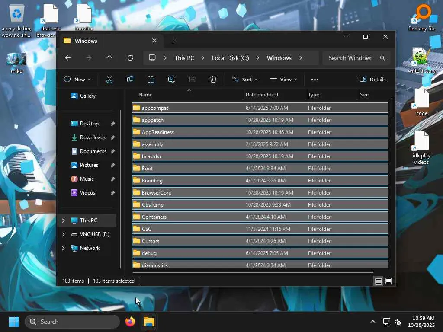Click chevron after Local Disk (C:)
443x332 pixels.
(258, 58)
